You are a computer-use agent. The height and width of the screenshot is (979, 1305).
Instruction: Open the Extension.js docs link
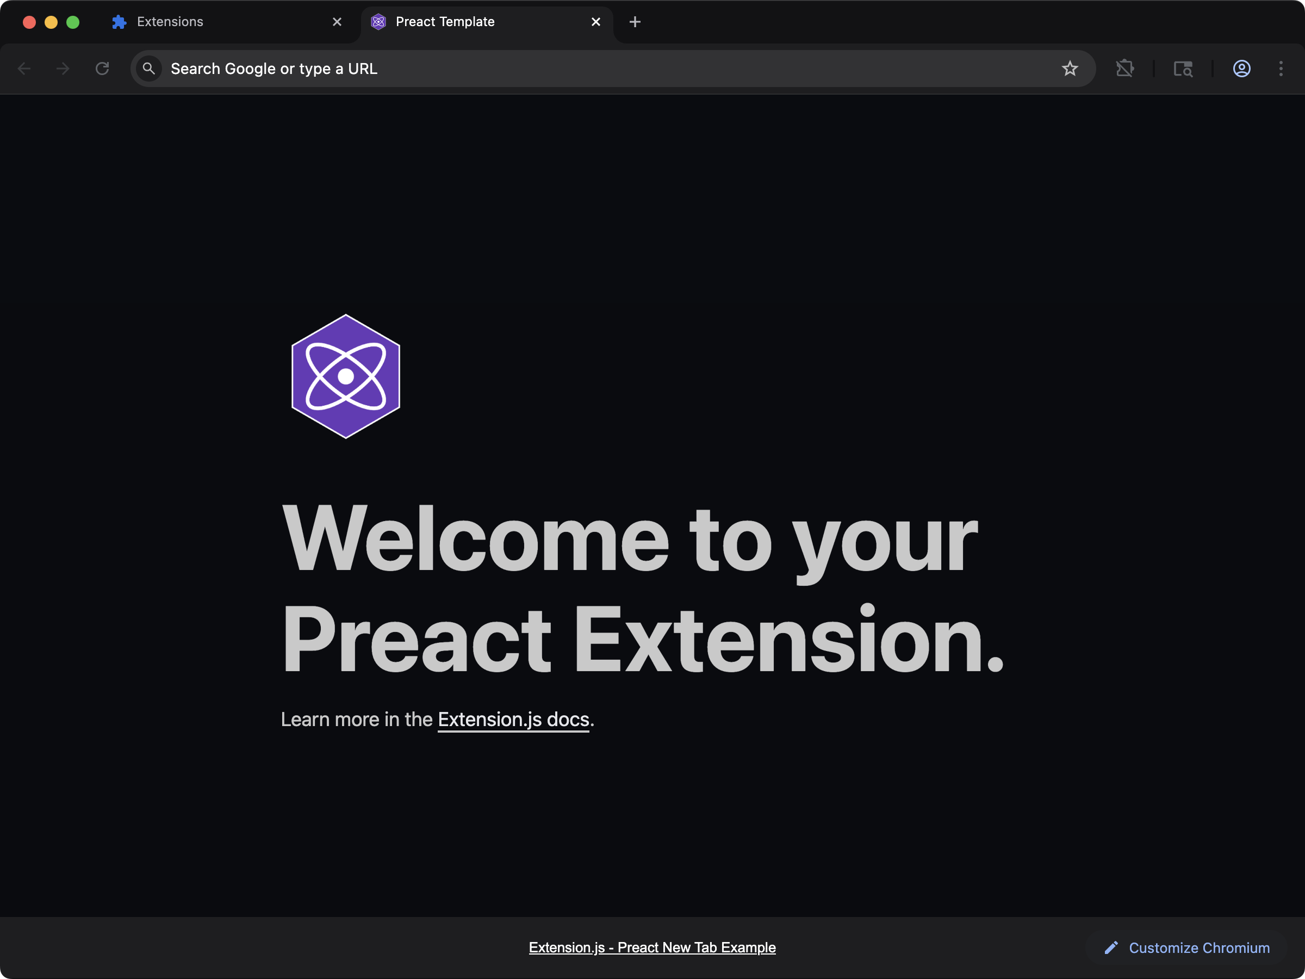coord(513,720)
